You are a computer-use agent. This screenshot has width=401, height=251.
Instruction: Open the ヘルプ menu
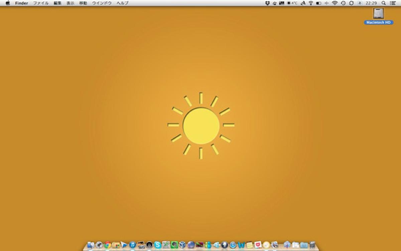(122, 3)
